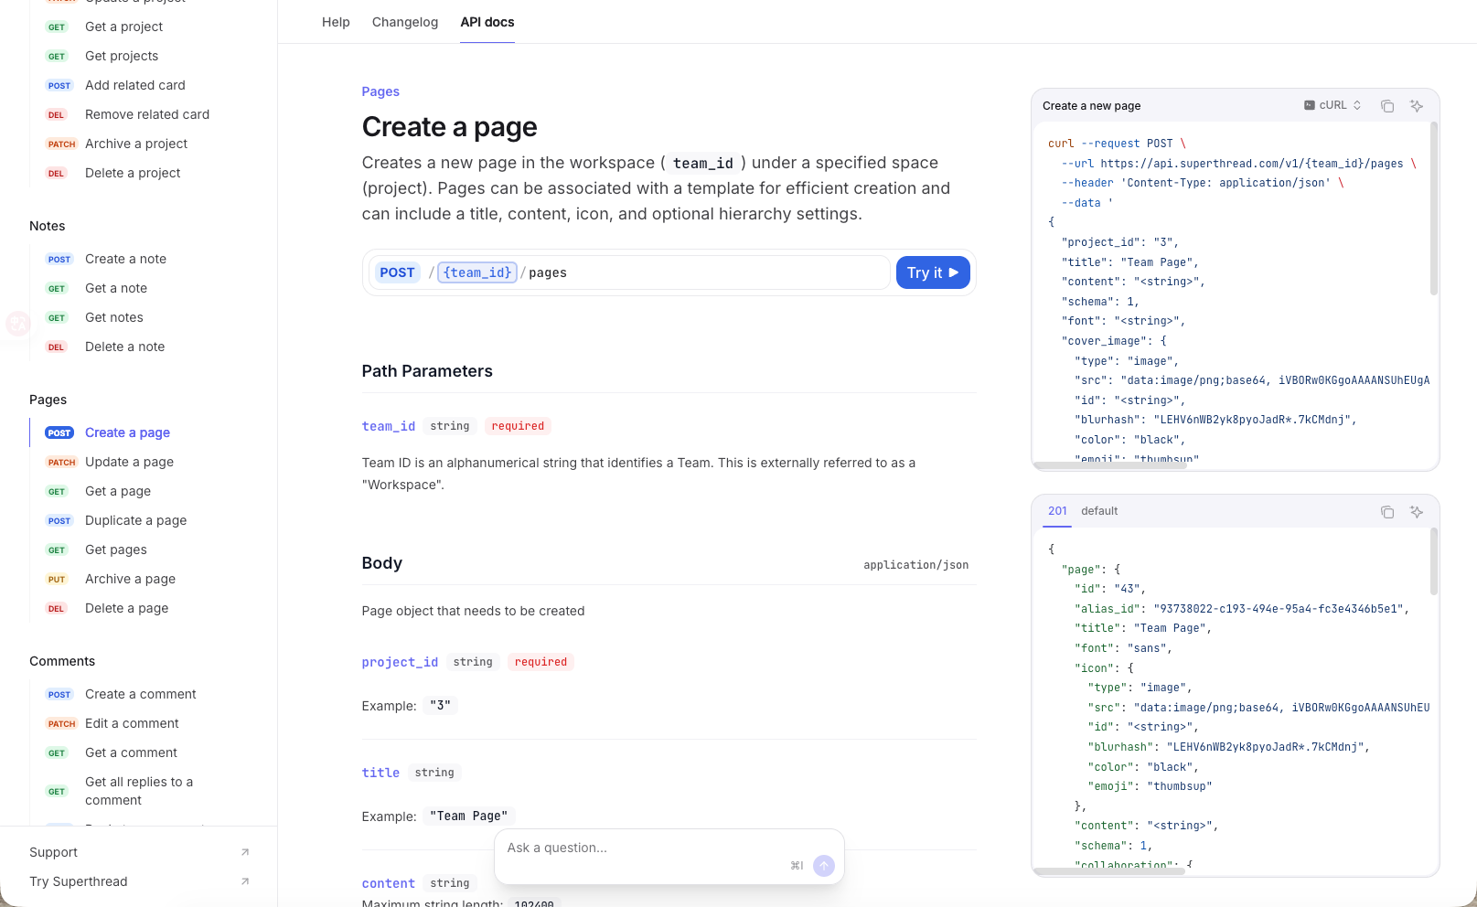Navigate to Duplicate a page endpoint
1477x907 pixels.
pyautogui.click(x=135, y=520)
